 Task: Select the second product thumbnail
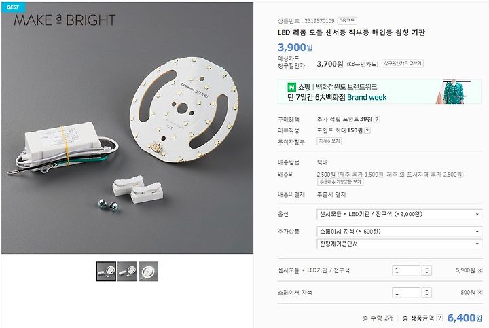click(x=127, y=271)
